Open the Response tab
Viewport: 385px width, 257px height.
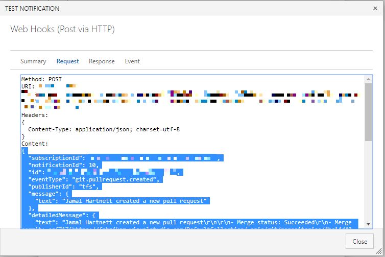102,61
